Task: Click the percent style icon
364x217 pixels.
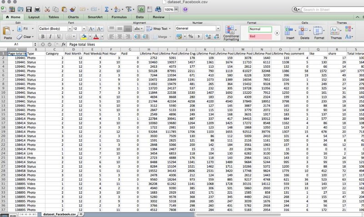Action: click(x=191, y=36)
